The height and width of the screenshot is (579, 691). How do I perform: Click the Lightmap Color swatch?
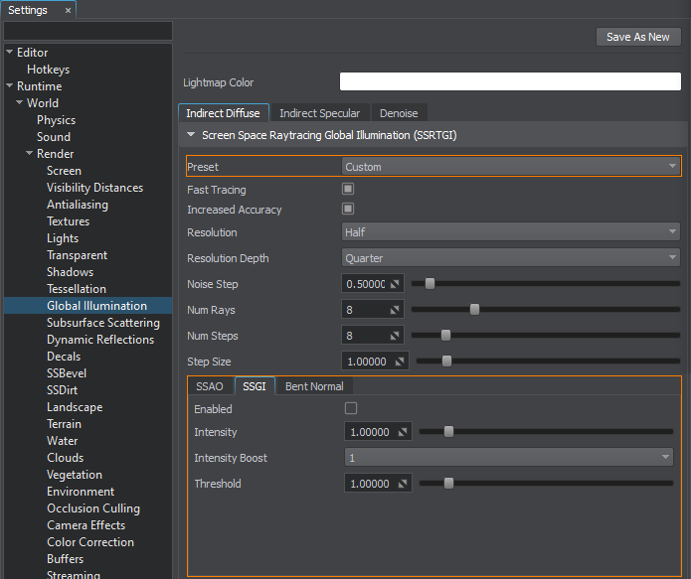510,81
